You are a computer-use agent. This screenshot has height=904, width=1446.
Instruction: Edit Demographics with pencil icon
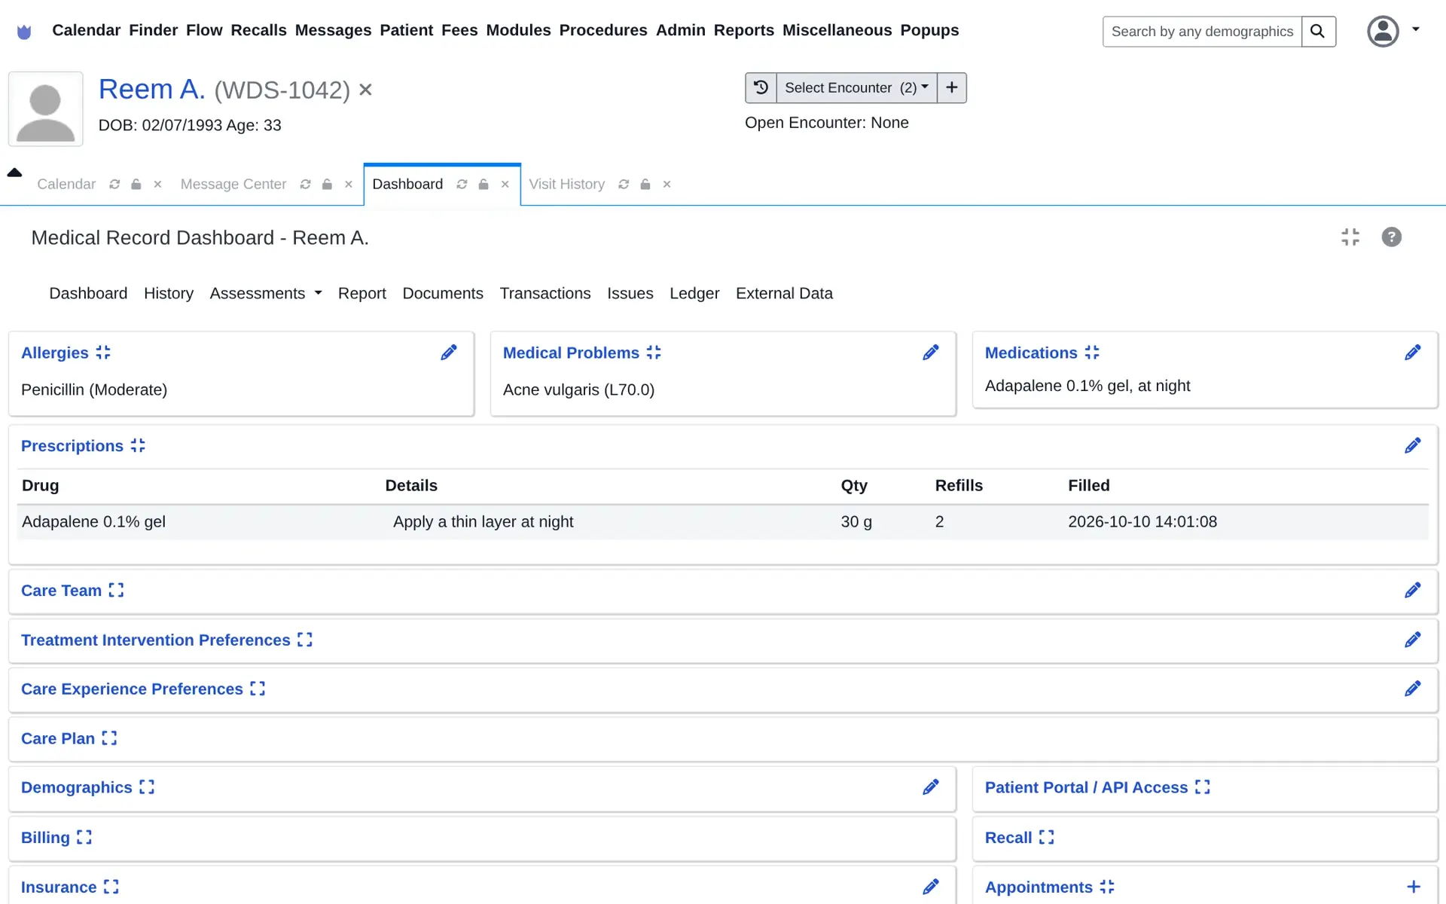[931, 787]
